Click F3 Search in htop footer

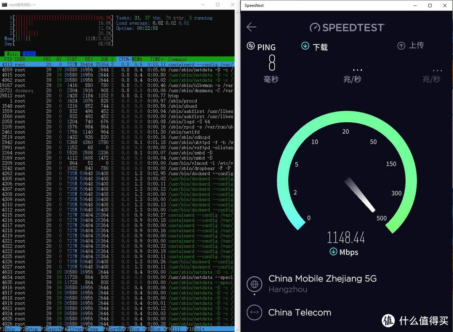click(x=51, y=329)
